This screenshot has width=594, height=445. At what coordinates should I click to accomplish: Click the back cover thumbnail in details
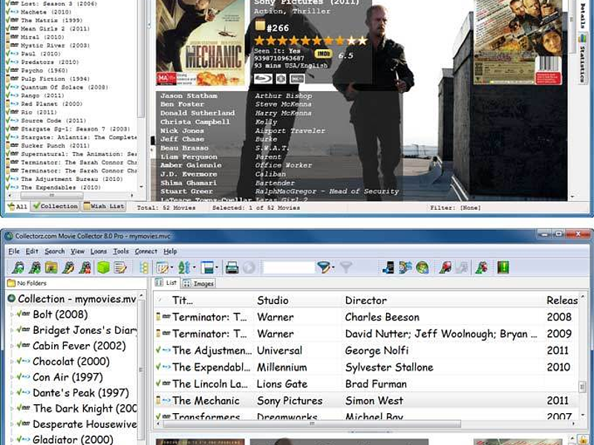(x=518, y=42)
